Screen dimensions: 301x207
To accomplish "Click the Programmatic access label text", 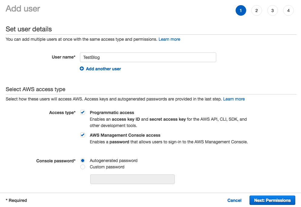I will point(112,113).
